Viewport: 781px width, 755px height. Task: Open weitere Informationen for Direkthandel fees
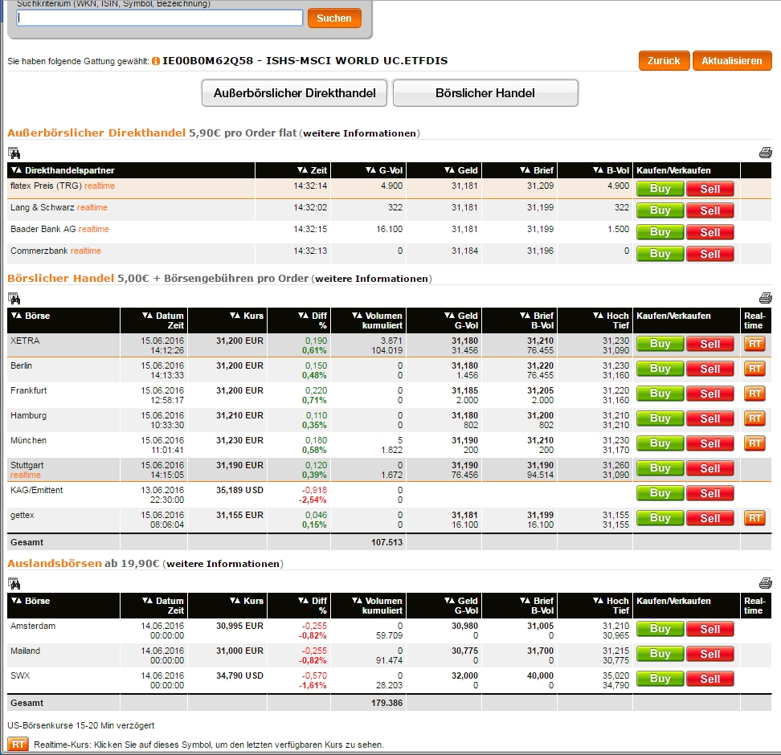tap(360, 133)
